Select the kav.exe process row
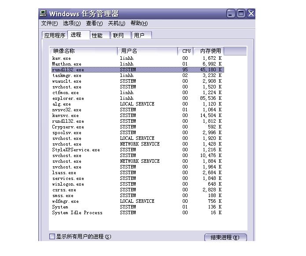The width and height of the screenshot is (306, 256). point(138,59)
